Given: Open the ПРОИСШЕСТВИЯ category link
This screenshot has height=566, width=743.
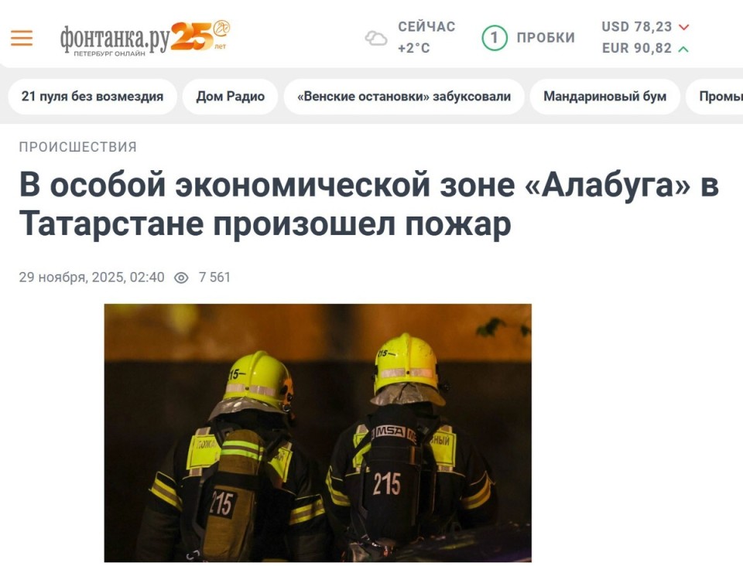Looking at the screenshot, I should 77,147.
